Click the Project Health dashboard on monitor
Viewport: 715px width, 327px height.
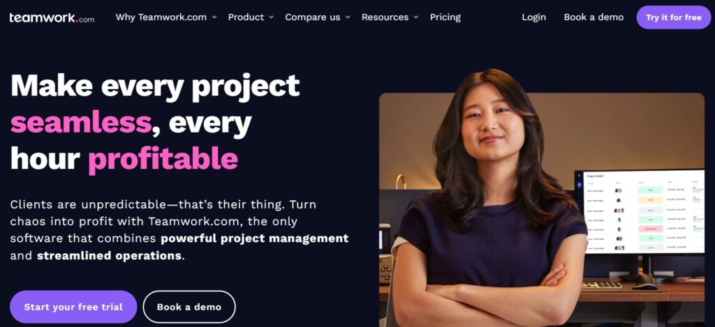pyautogui.click(x=644, y=212)
